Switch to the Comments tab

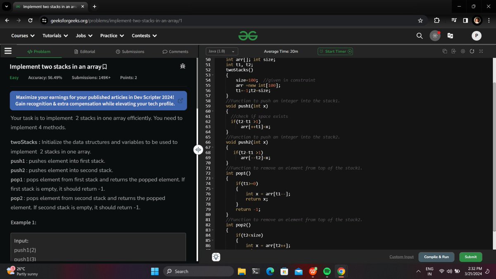click(x=175, y=51)
